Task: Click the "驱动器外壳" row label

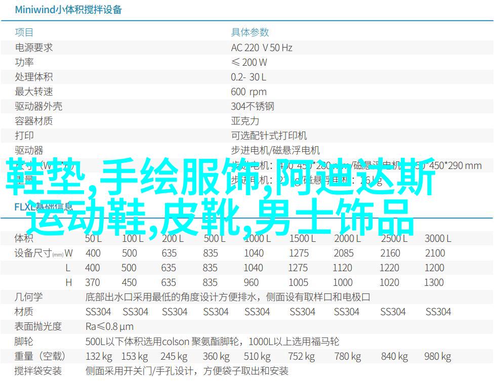Action: (x=38, y=106)
